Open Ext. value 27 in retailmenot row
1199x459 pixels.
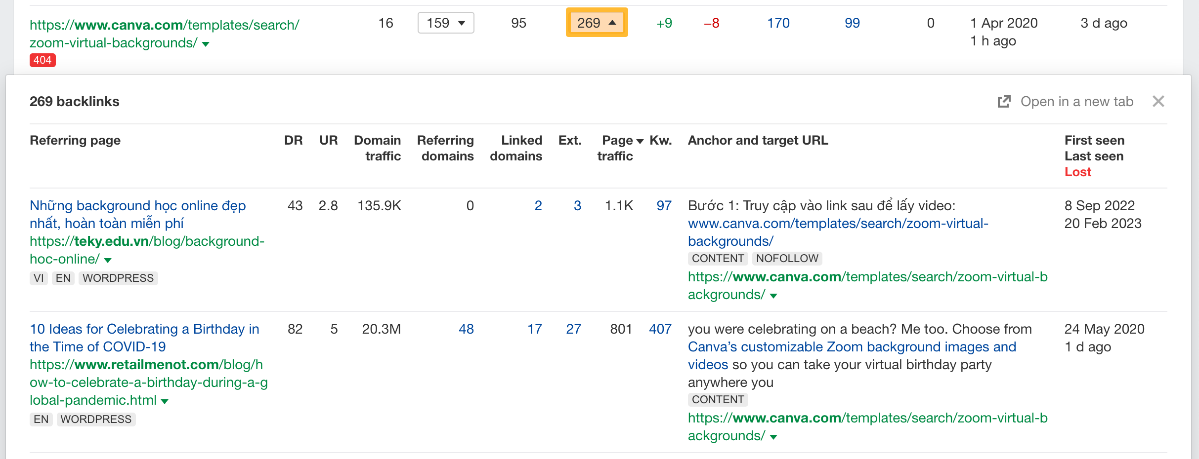coord(573,329)
